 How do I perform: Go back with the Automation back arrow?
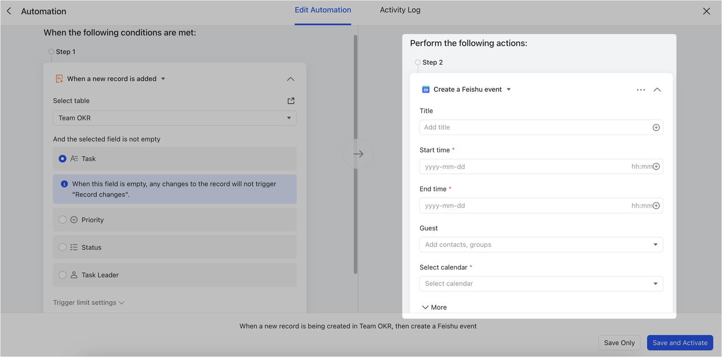pos(9,11)
